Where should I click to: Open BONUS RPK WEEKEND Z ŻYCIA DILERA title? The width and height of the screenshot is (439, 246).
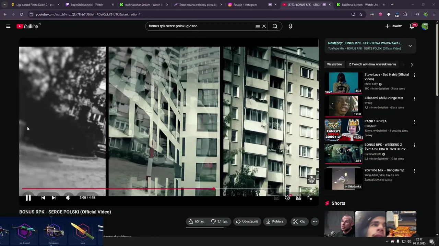(387, 147)
